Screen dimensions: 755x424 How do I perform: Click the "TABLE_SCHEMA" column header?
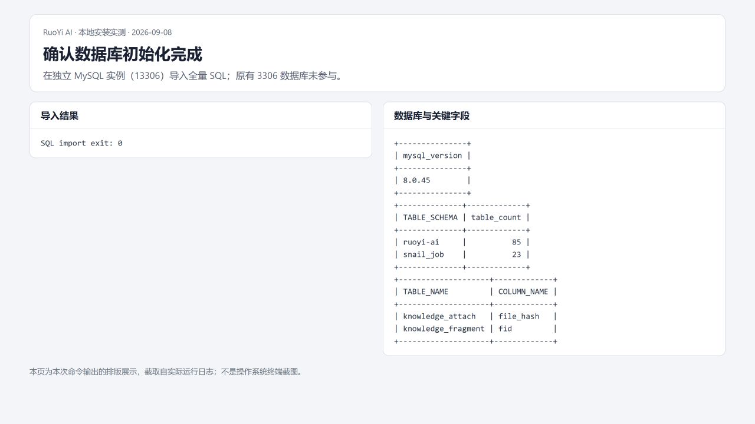tap(430, 217)
